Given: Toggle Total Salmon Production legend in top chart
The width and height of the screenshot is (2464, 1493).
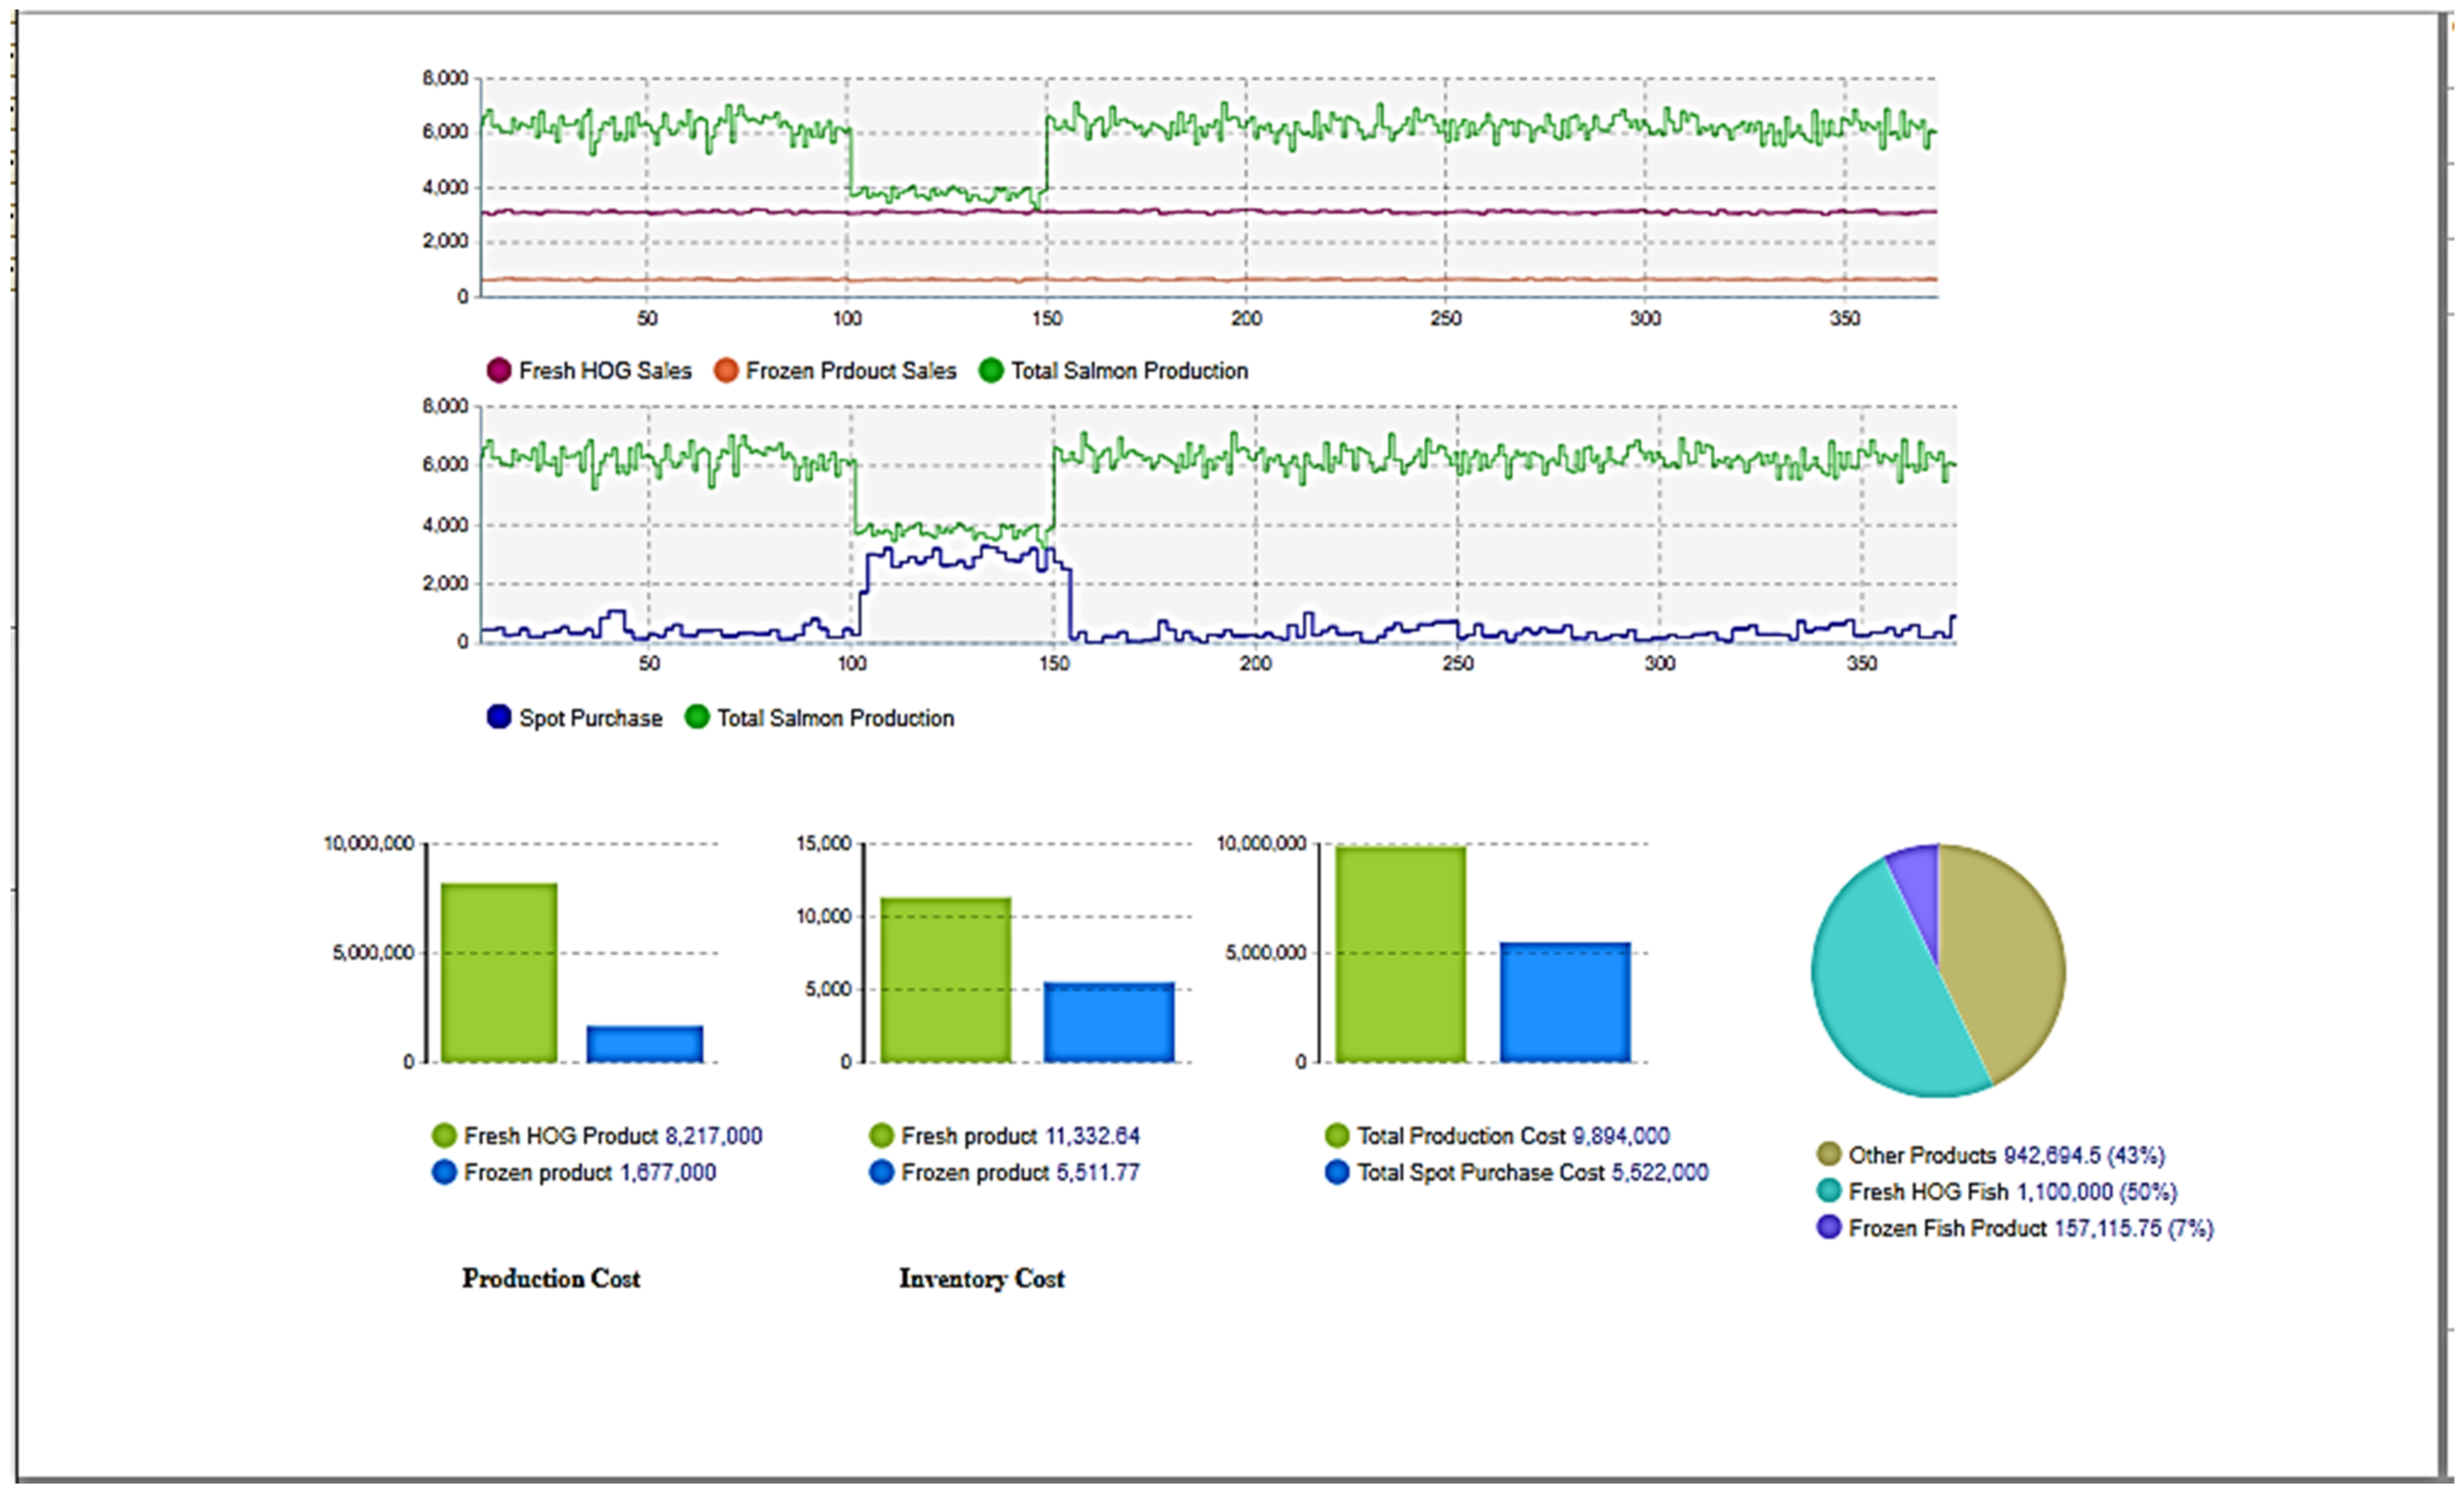Looking at the screenshot, I should click(x=990, y=370).
